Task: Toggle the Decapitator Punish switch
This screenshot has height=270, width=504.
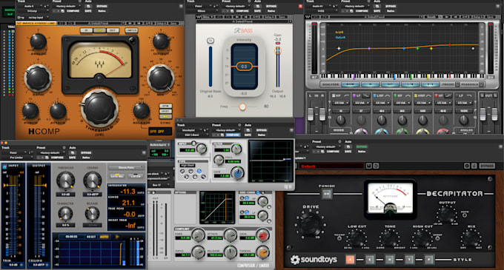Action: 327,194
